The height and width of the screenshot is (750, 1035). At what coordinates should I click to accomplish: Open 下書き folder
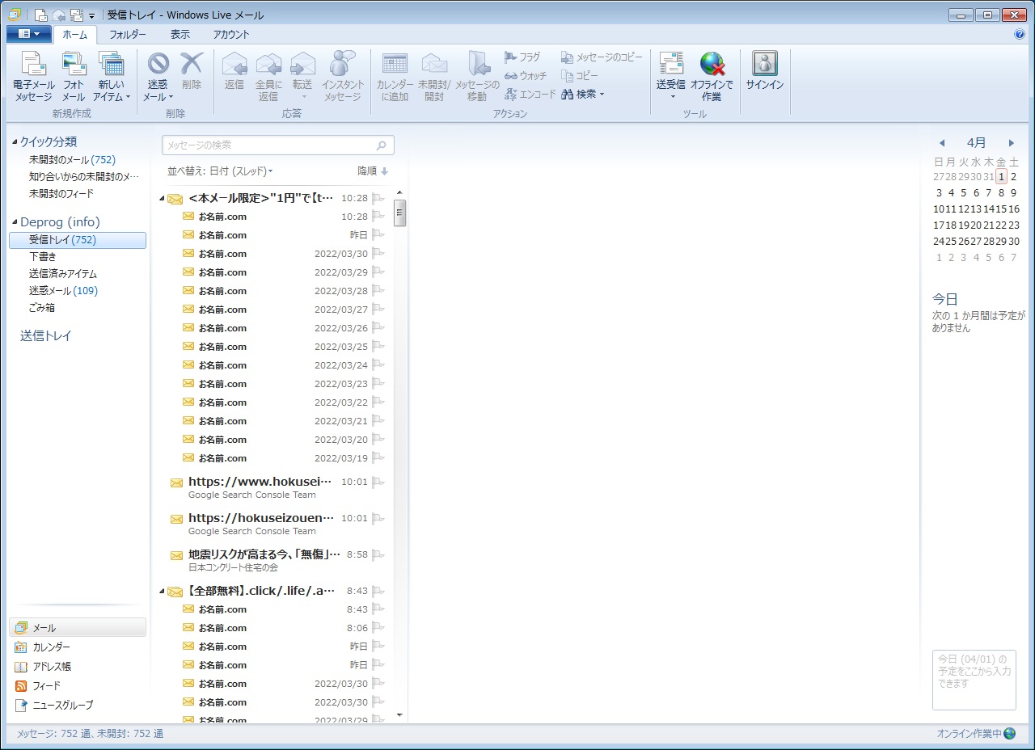pos(43,257)
